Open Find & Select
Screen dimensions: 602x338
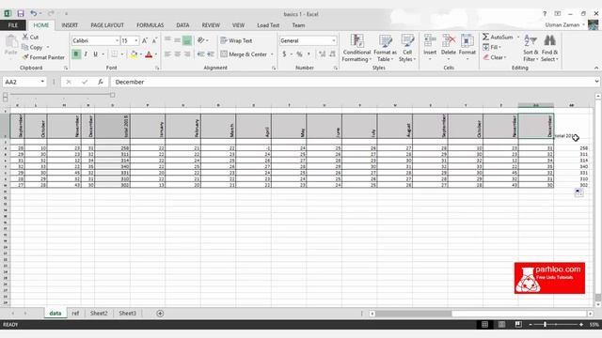549,48
